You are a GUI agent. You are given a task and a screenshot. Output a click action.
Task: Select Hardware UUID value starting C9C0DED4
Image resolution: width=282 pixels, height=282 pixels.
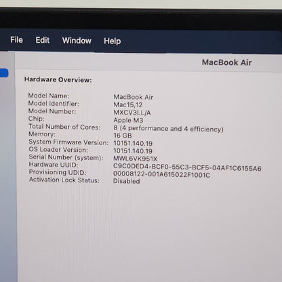coord(187,167)
